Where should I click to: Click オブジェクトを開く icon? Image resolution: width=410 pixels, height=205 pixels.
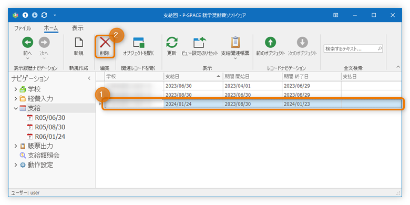point(139,43)
